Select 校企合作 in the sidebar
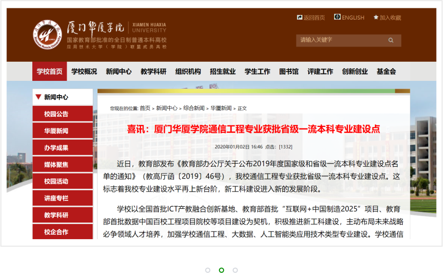 coord(63,232)
